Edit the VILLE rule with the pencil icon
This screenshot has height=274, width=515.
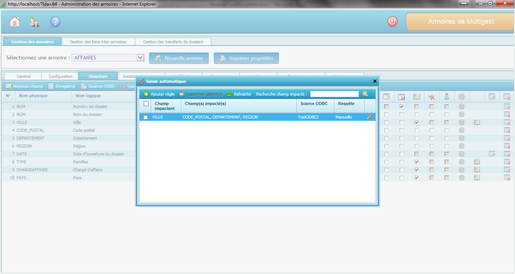(369, 117)
